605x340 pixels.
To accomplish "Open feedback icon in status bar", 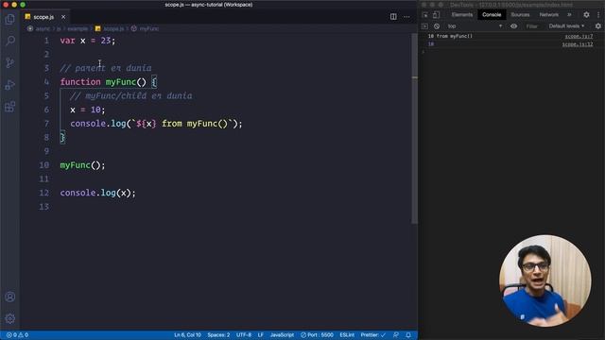I will tap(396, 335).
